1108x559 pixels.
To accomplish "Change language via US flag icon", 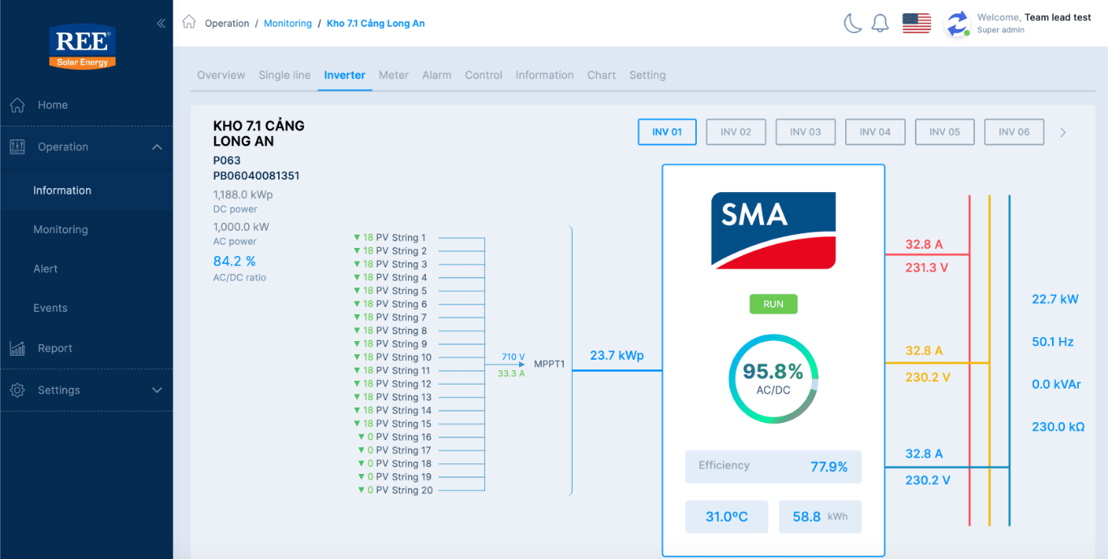I will [x=917, y=23].
